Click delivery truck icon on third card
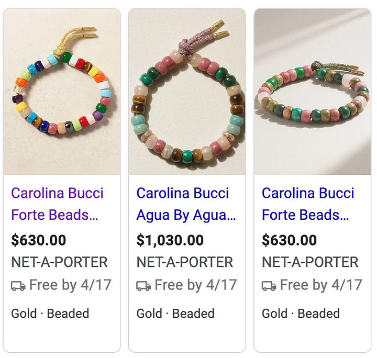 [x=269, y=286]
